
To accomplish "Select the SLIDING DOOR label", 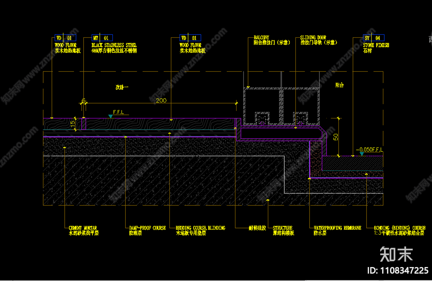I will click(x=313, y=38).
